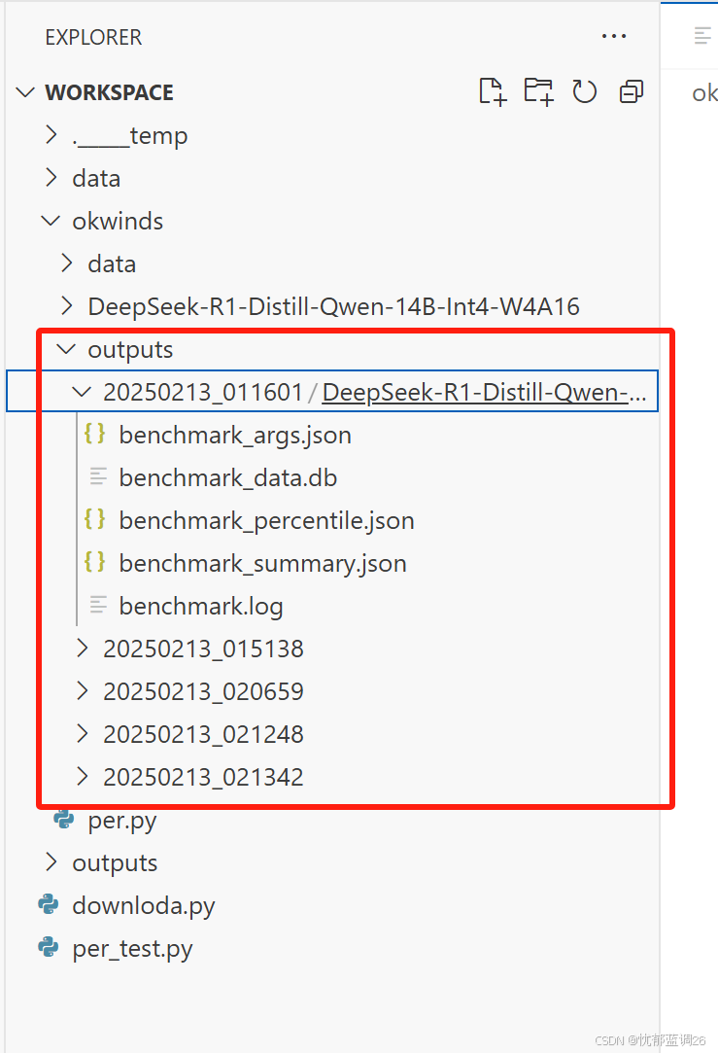Expand the 20250213_020659 folder chevron
The image size is (718, 1053).
pyautogui.click(x=83, y=691)
